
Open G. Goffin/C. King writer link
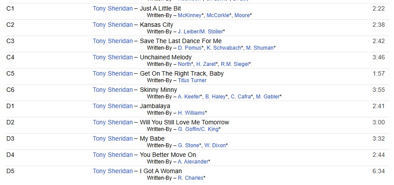click(198, 129)
